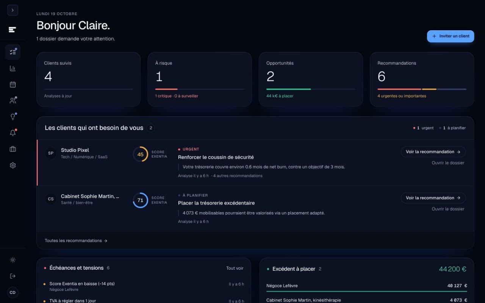Select the CS avatar of Cabinet Sophie Martin
Screen dimensions: 485x303
click(x=51, y=199)
